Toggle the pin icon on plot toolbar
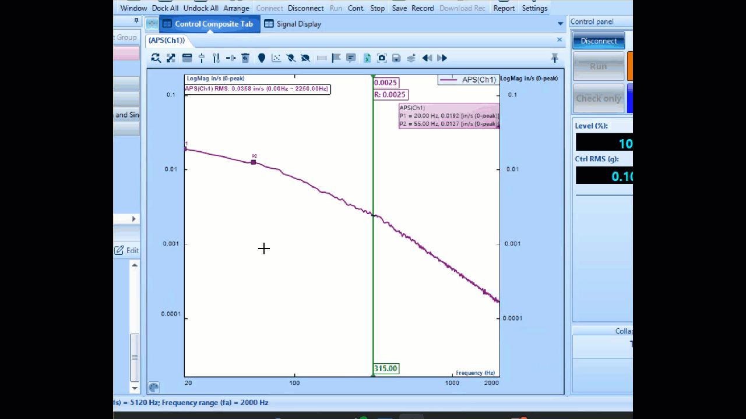 click(554, 58)
